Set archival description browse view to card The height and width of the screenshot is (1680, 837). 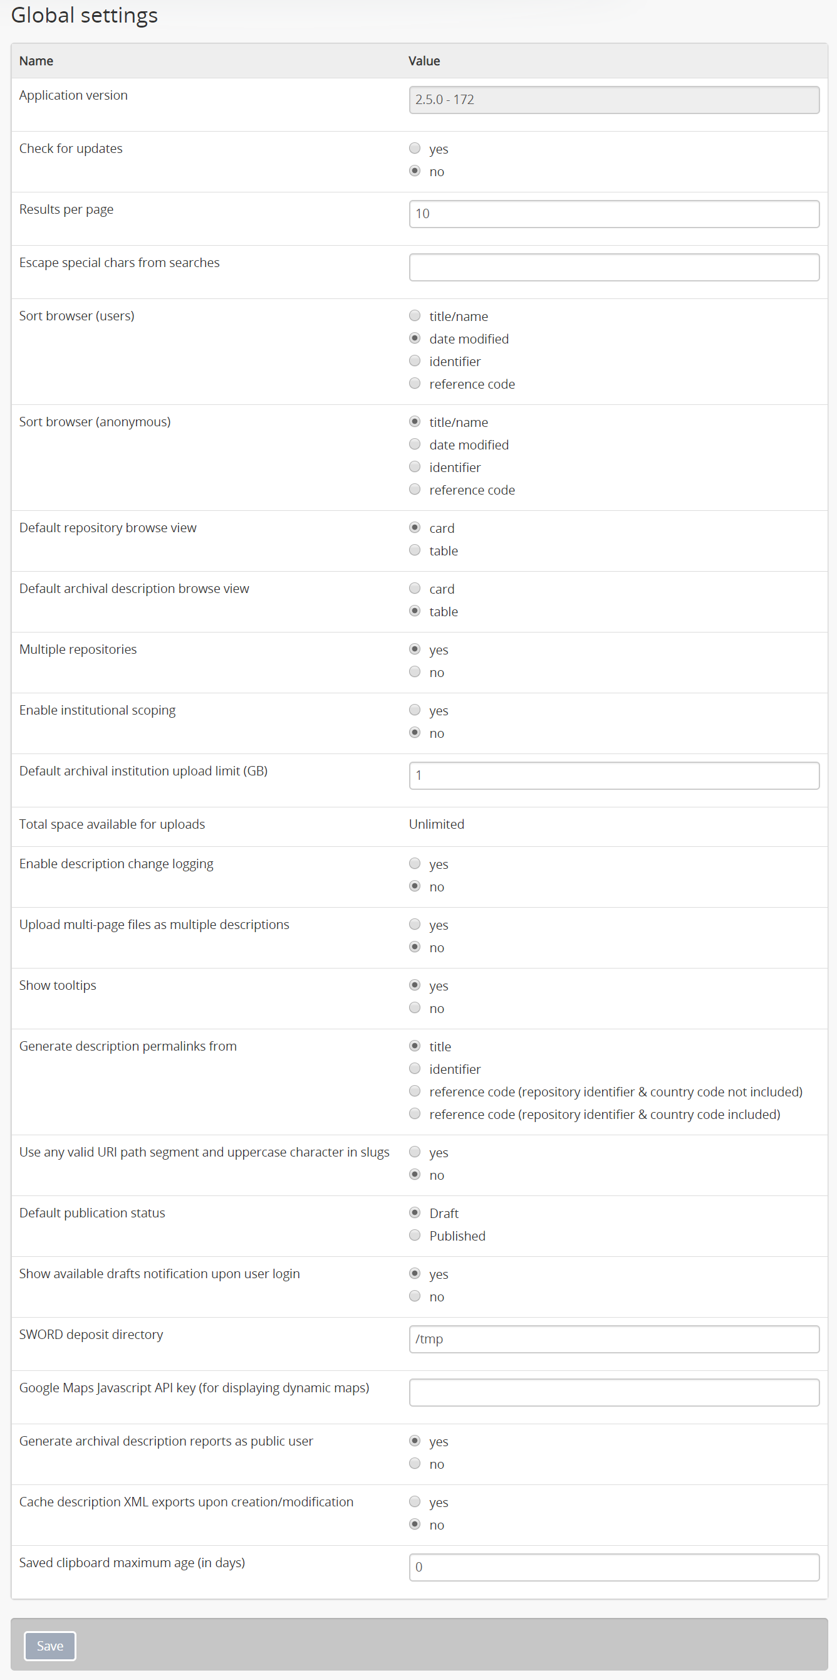(415, 588)
